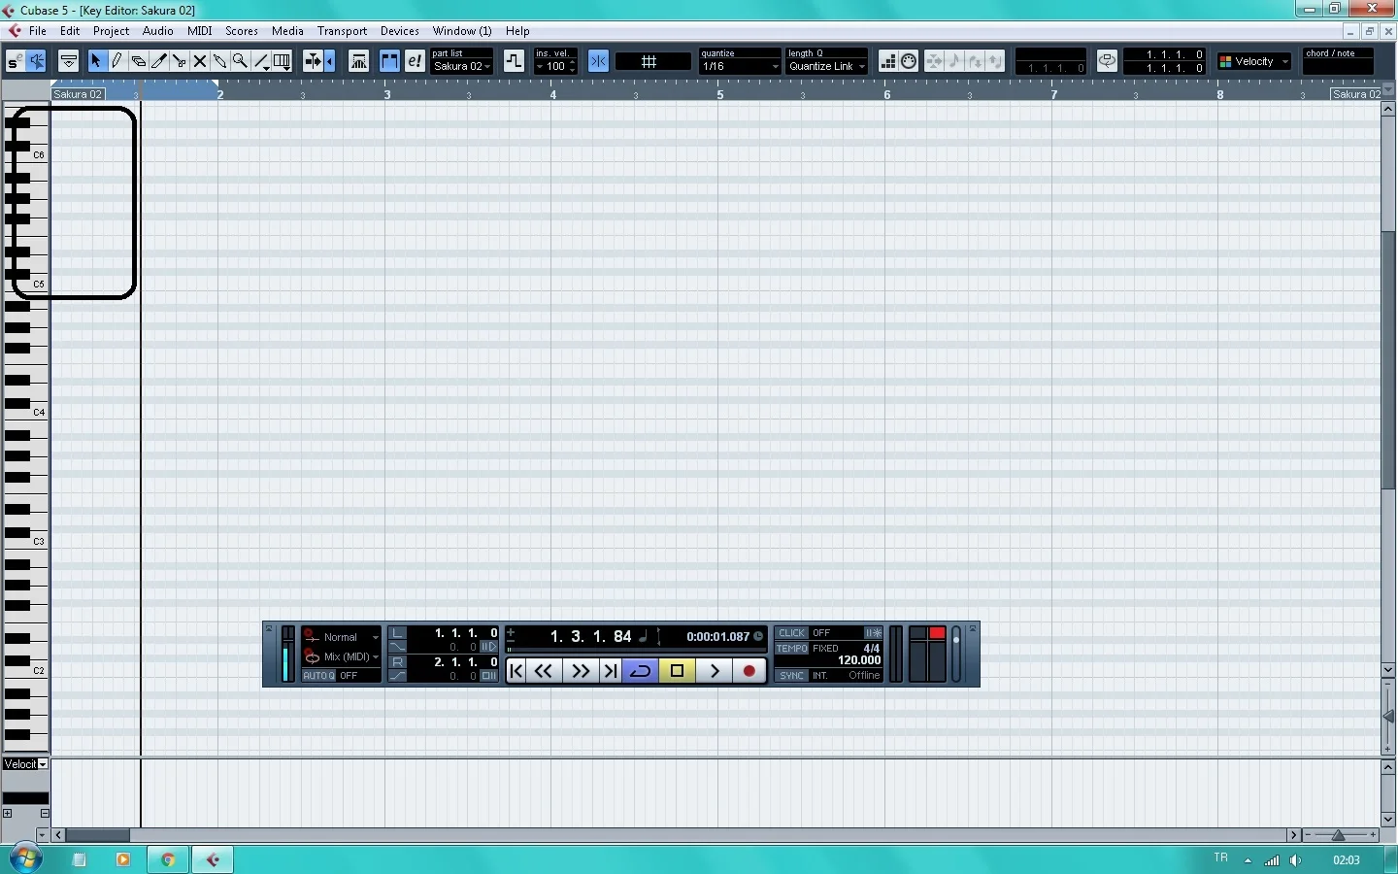This screenshot has width=1398, height=874.
Task: Open the Sakura 02 part list dropdown
Action: pos(462,66)
